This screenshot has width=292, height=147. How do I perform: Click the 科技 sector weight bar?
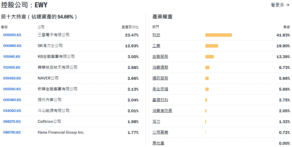pos(218,35)
